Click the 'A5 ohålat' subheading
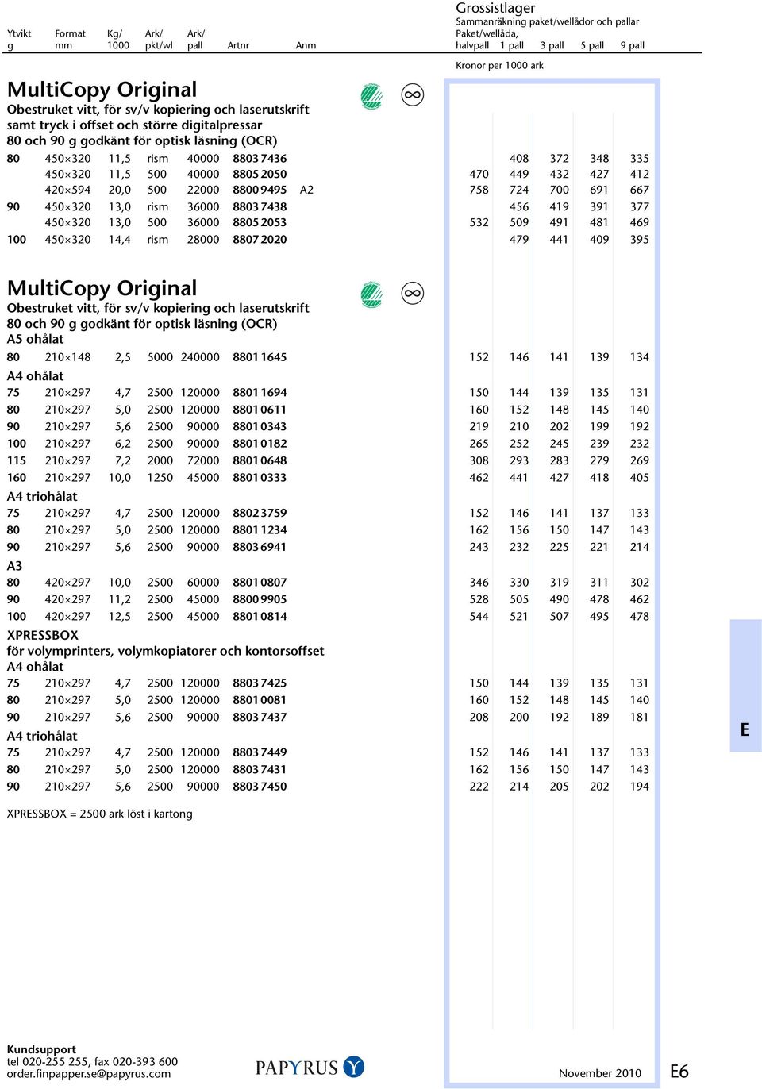762x1089 pixels. pos(36,339)
